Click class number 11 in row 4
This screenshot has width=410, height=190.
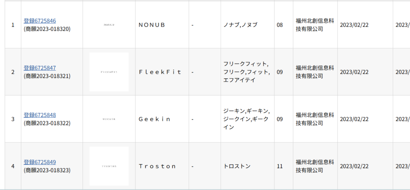(x=280, y=166)
